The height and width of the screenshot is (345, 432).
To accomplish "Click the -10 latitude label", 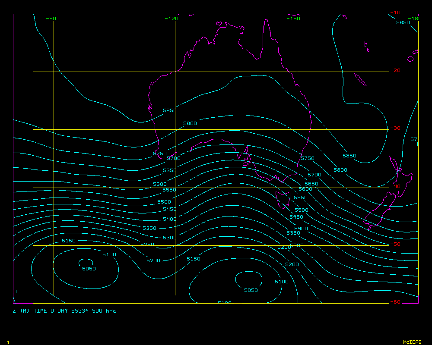I will click(395, 13).
